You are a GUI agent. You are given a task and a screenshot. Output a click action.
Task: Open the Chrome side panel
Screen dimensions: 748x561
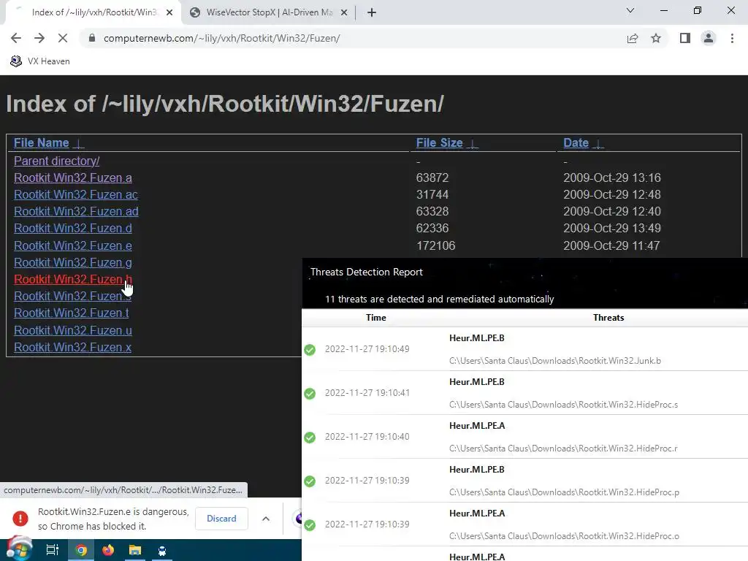(x=685, y=38)
